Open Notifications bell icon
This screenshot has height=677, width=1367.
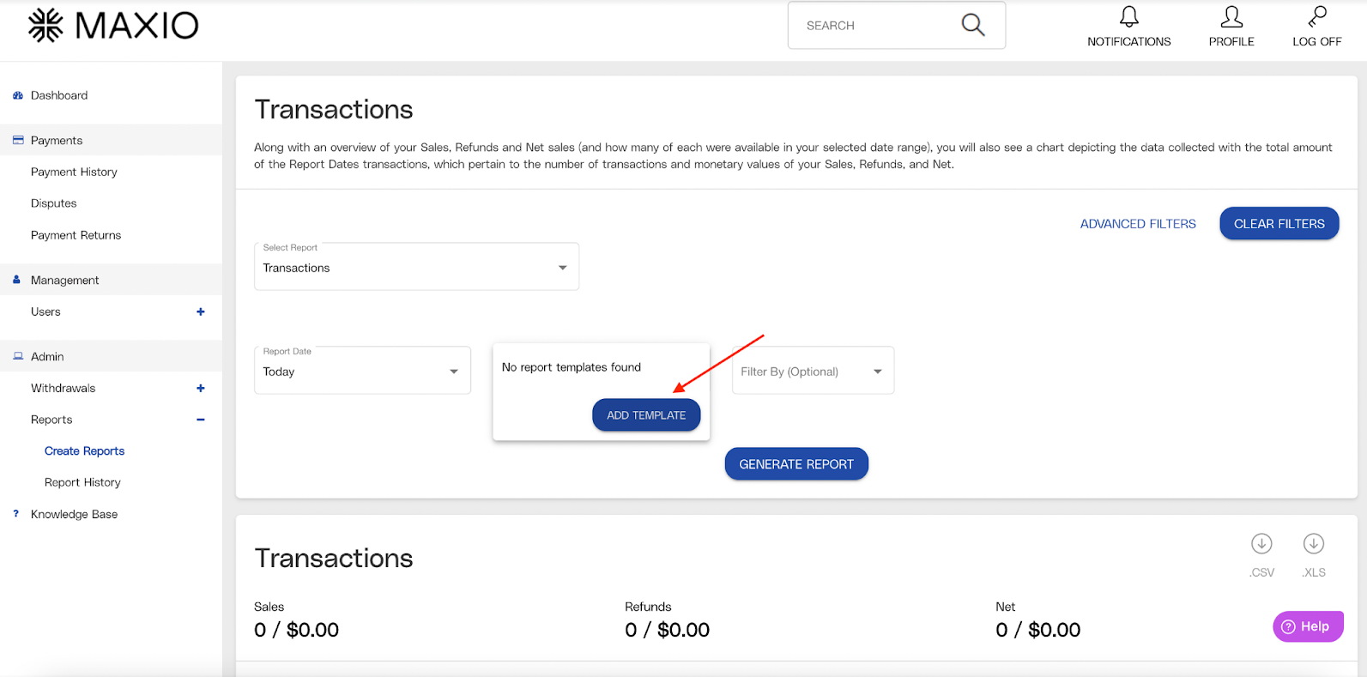tap(1128, 17)
